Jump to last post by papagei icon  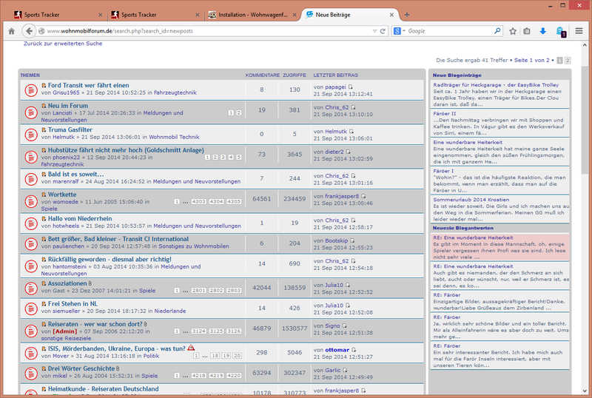click(x=350, y=87)
